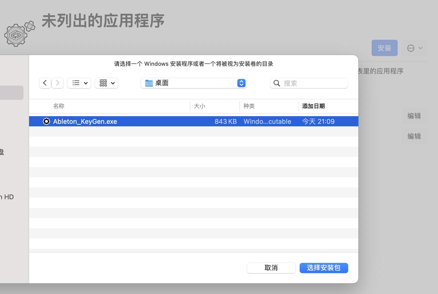Click the 安装 button
Viewport: 438px width, 294px height.
point(384,48)
